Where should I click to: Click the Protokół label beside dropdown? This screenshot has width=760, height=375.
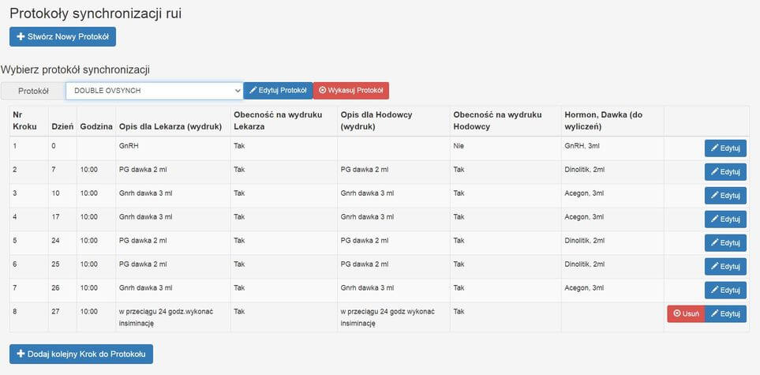[x=33, y=91]
